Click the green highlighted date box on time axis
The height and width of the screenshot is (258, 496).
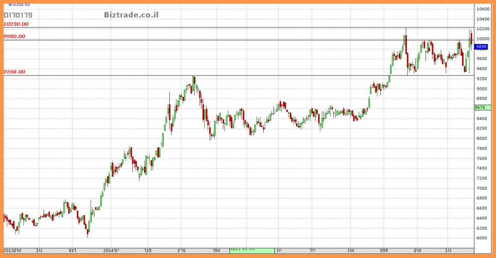(252, 250)
